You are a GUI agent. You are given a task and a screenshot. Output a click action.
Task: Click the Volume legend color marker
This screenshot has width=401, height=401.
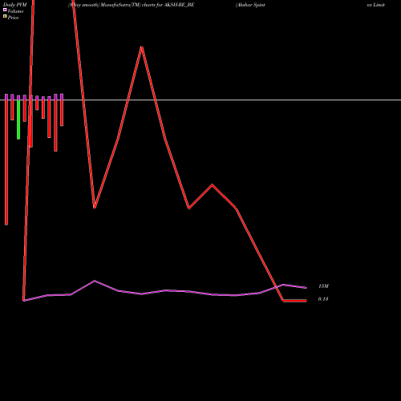coord(5,10)
